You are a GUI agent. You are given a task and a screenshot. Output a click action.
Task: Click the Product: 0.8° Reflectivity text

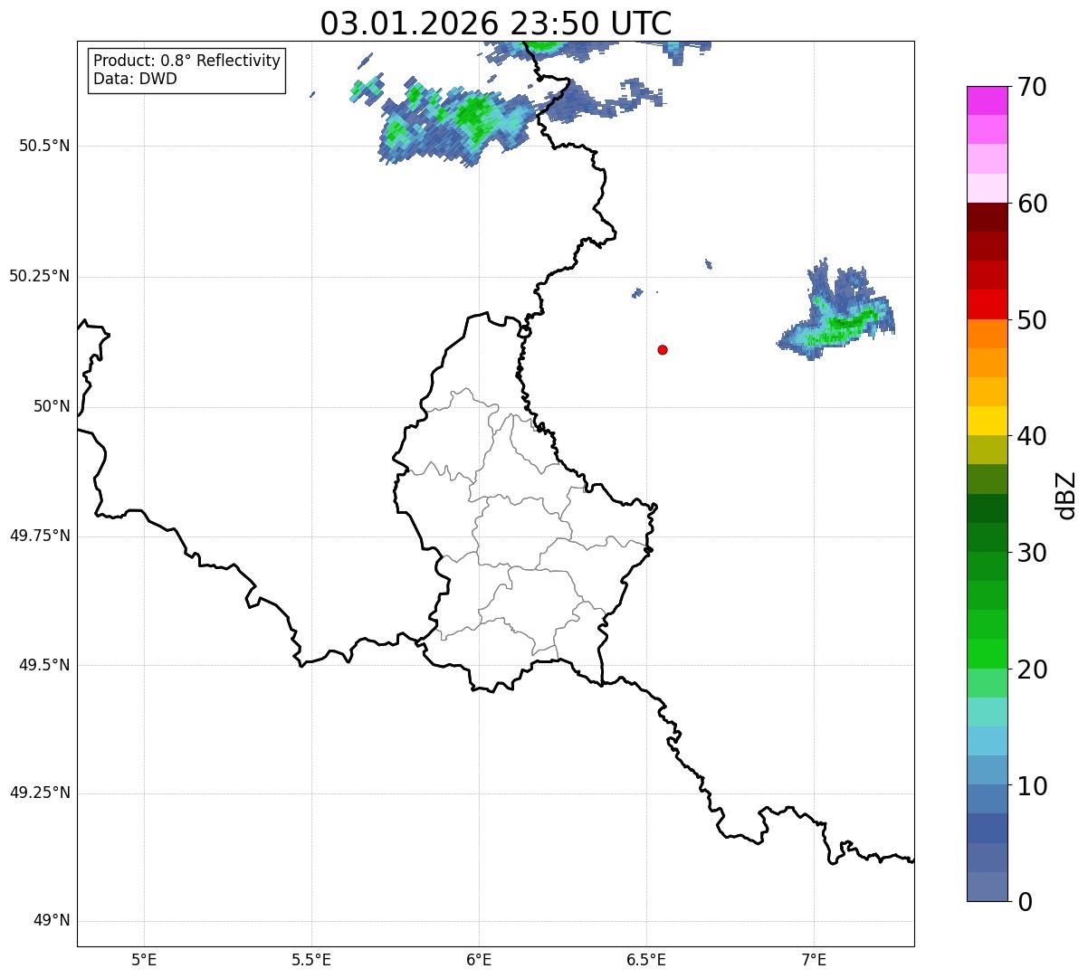[x=186, y=61]
